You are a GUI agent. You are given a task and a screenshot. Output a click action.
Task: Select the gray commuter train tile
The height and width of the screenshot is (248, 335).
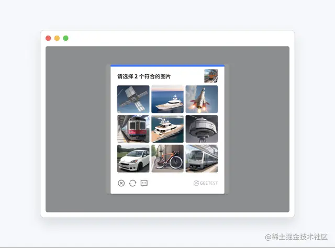202,159
